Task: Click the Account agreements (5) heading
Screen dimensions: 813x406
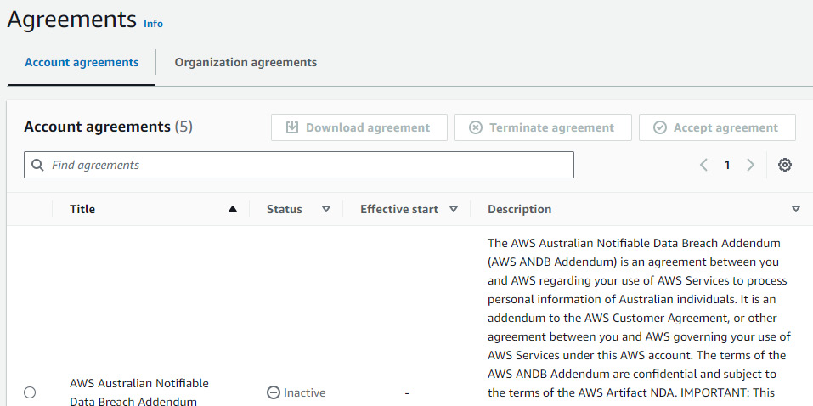Action: click(x=109, y=127)
